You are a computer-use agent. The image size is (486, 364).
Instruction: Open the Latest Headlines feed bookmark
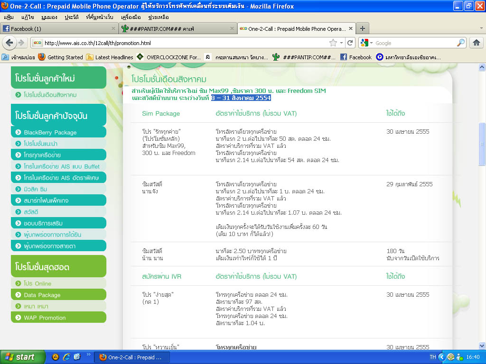(x=110, y=57)
